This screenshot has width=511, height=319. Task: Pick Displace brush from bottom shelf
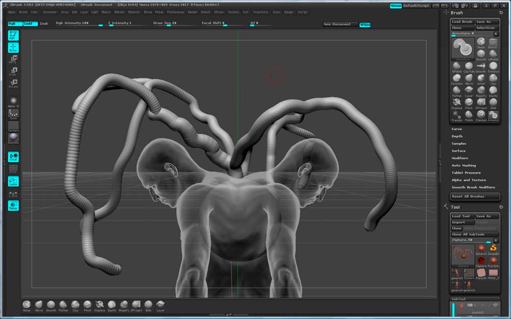click(x=100, y=306)
